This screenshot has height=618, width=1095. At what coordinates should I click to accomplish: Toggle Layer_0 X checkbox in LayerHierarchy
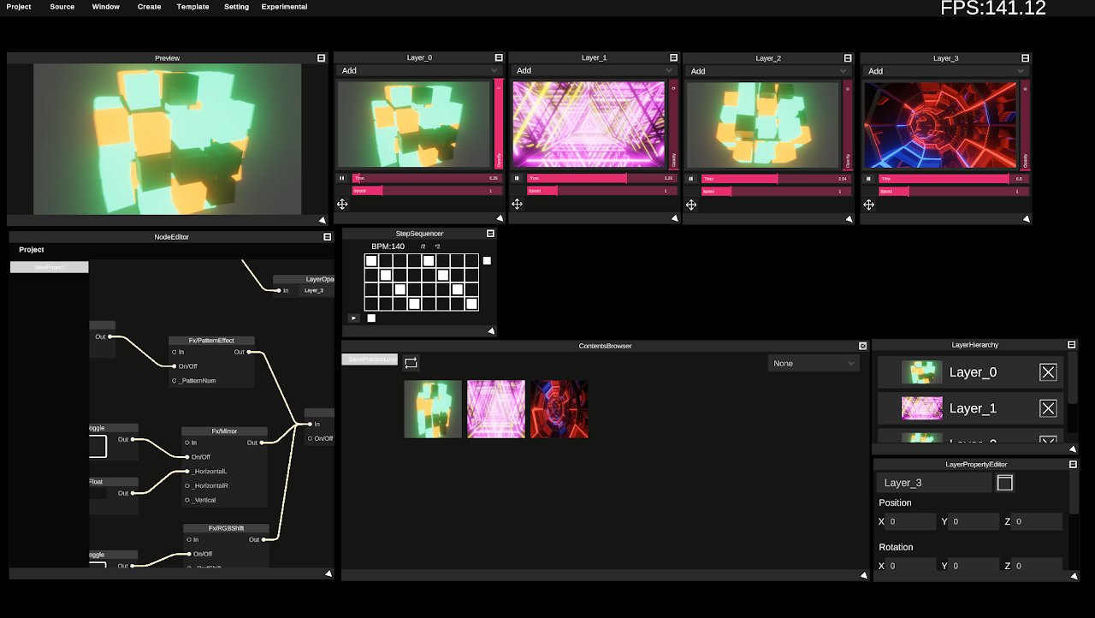[x=1047, y=371]
